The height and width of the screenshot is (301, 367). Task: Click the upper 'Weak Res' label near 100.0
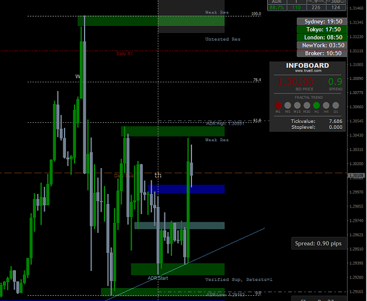(217, 12)
